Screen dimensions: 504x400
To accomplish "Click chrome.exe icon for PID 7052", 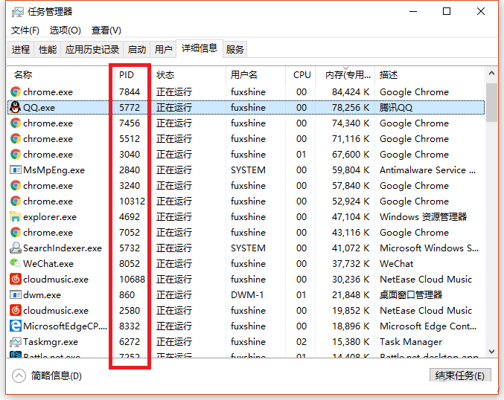I will click(16, 233).
